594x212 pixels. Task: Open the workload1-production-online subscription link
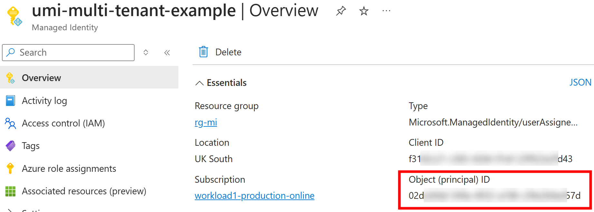(x=254, y=196)
